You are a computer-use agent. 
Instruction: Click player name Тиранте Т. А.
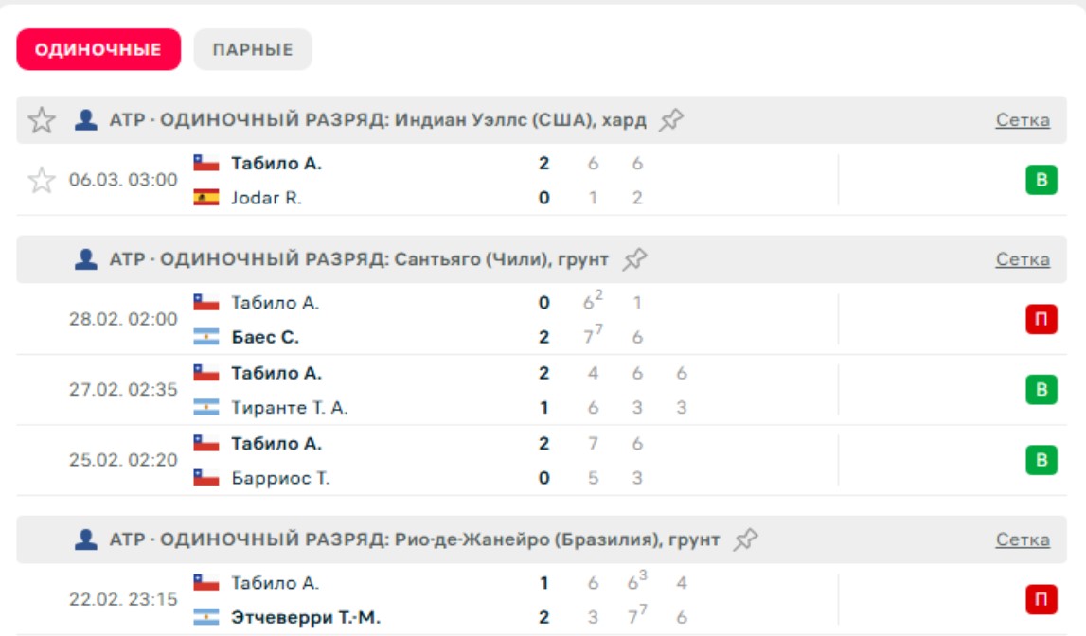pyautogui.click(x=290, y=408)
